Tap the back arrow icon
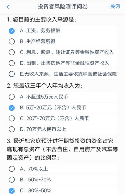 click(x=8, y=7)
